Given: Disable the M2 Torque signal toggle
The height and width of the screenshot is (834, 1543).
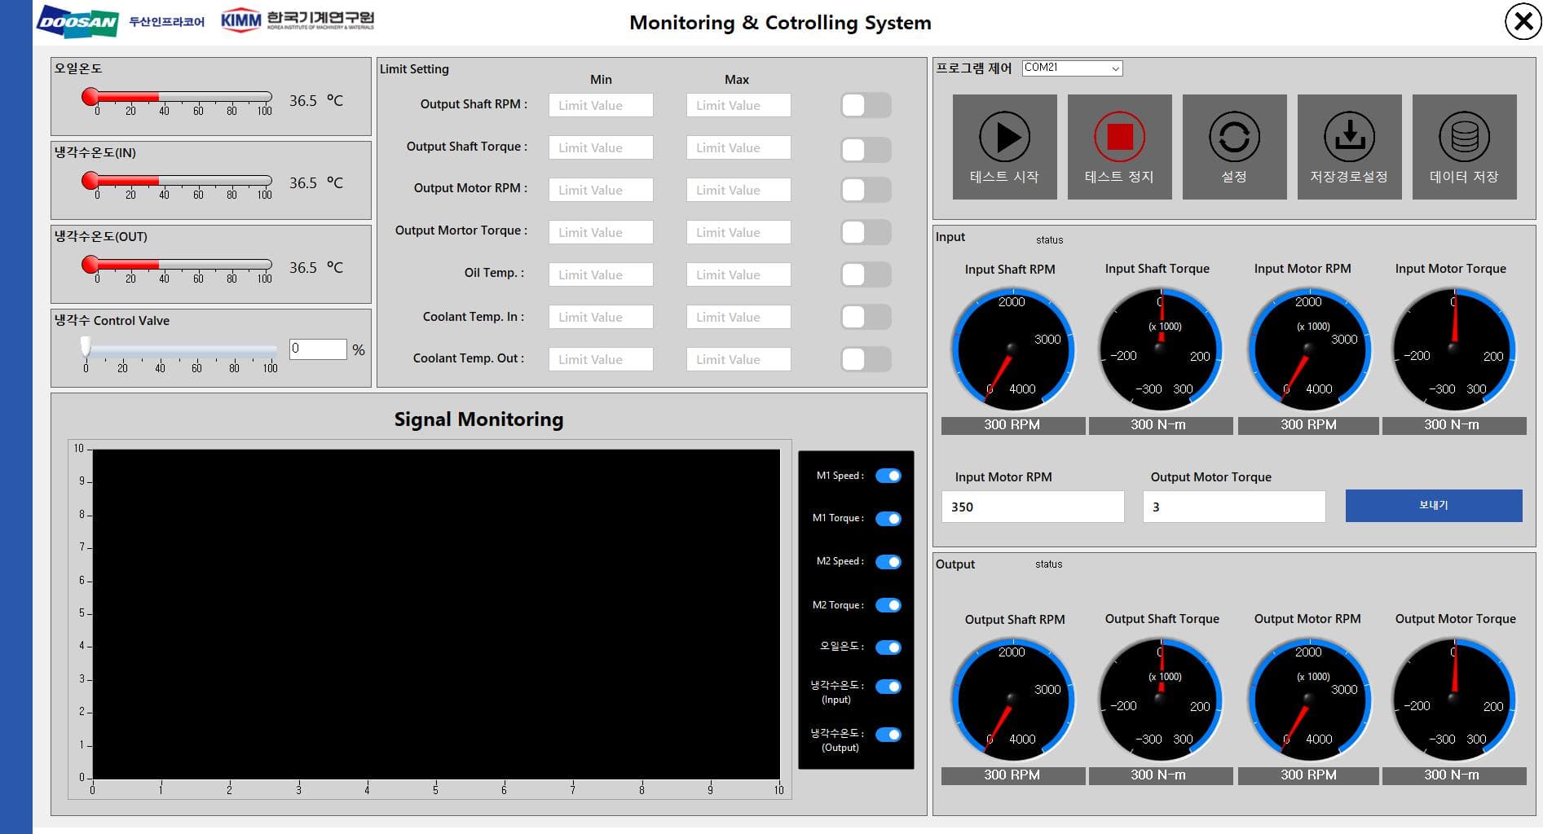Looking at the screenshot, I should point(888,605).
